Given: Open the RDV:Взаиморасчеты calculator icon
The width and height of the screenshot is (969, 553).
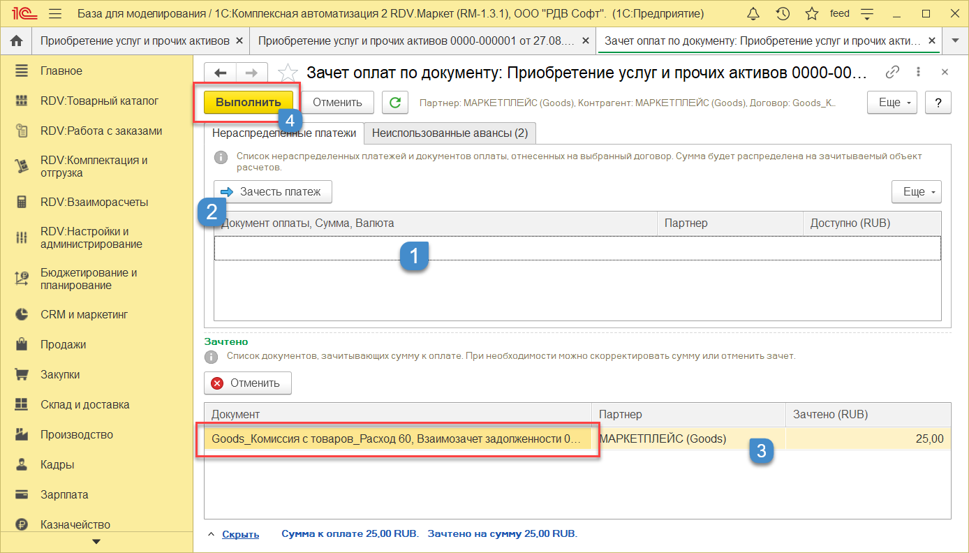Looking at the screenshot, I should [22, 202].
